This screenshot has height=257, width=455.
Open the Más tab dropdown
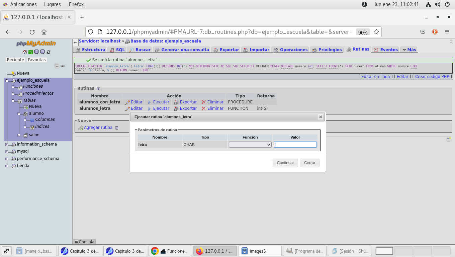(x=409, y=50)
